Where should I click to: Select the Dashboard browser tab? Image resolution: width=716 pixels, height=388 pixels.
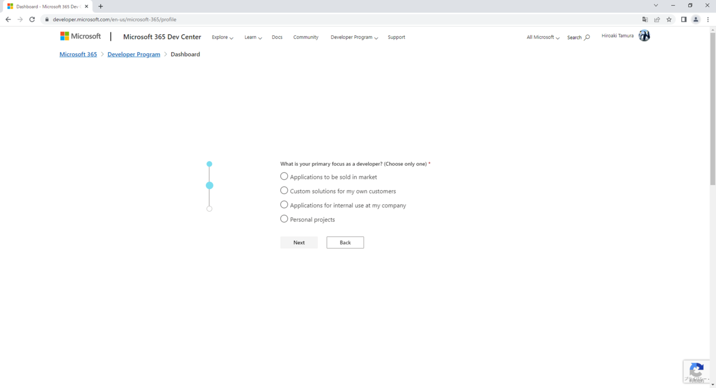click(x=48, y=7)
